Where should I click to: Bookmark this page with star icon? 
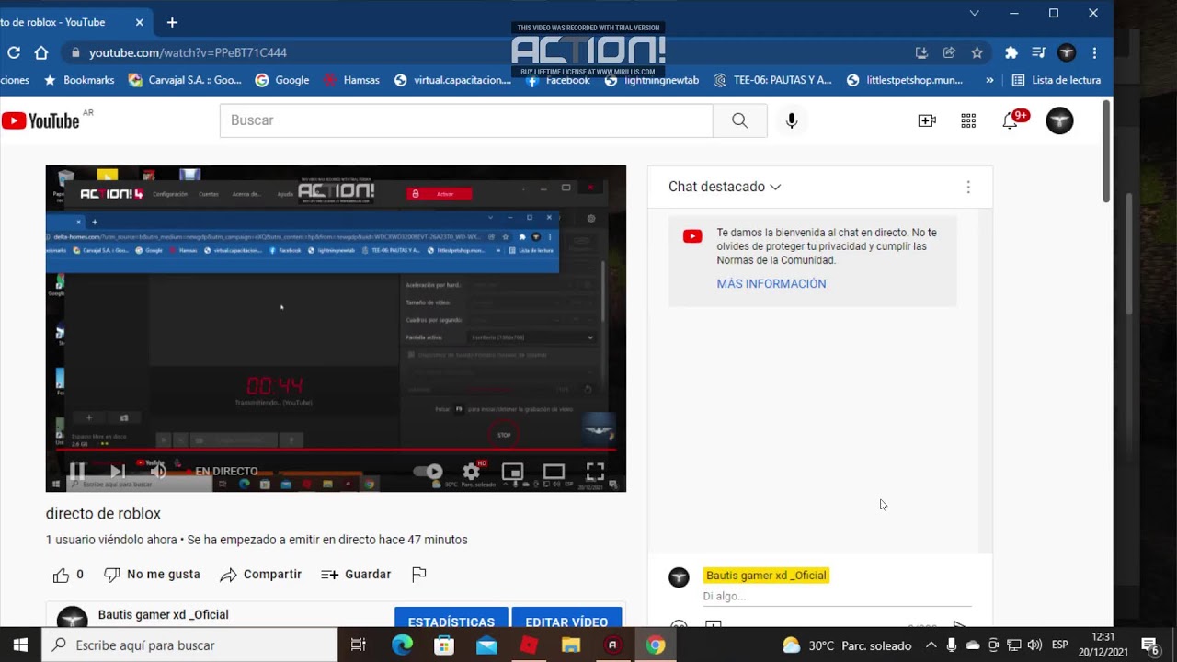pyautogui.click(x=977, y=52)
